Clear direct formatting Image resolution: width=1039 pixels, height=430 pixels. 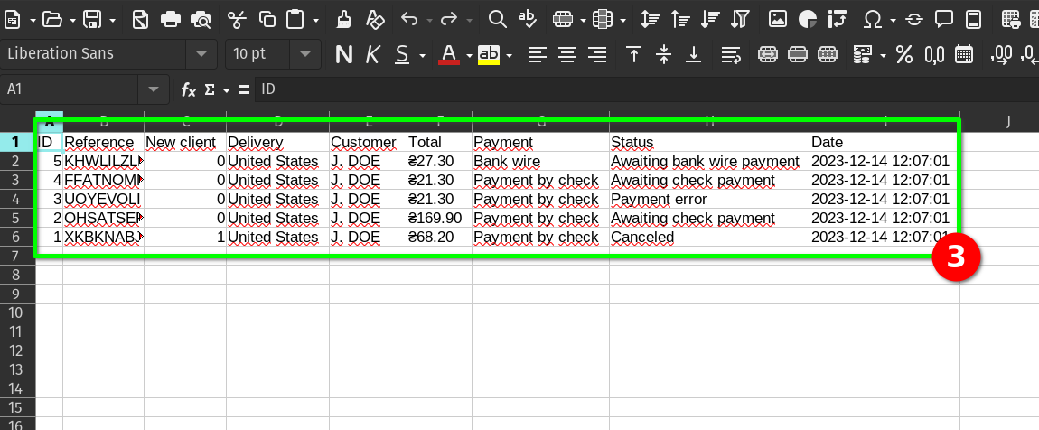[x=375, y=20]
